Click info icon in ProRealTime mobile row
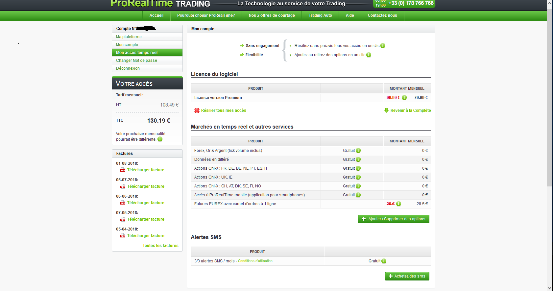The height and width of the screenshot is (291, 553). (x=358, y=195)
